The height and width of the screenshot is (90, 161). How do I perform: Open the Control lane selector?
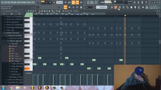click(x=29, y=73)
